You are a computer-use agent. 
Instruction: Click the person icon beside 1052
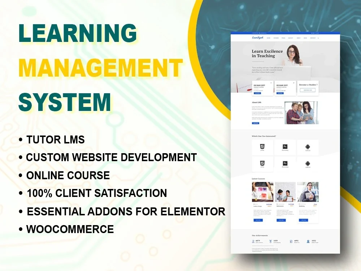[x=308, y=241]
